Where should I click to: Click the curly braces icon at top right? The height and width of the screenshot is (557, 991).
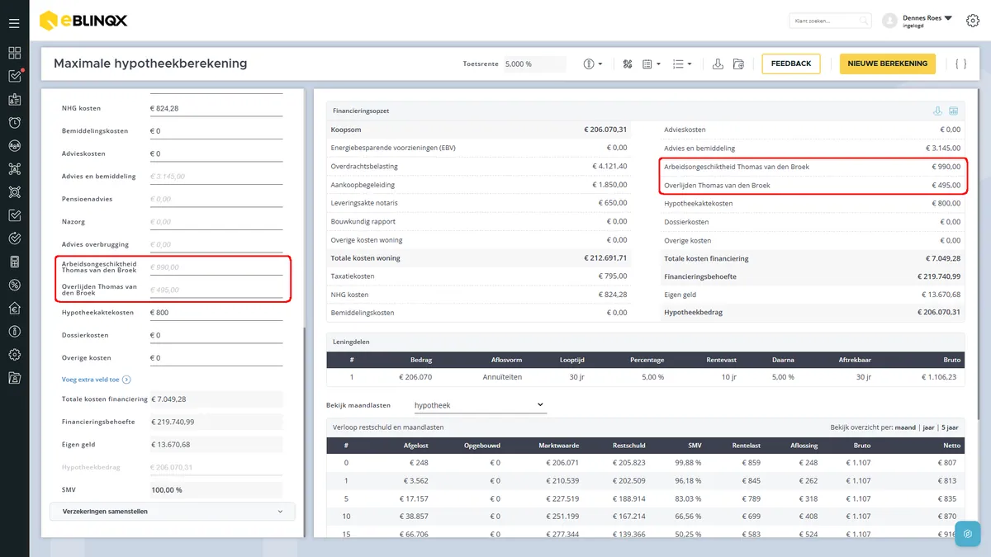(x=960, y=64)
